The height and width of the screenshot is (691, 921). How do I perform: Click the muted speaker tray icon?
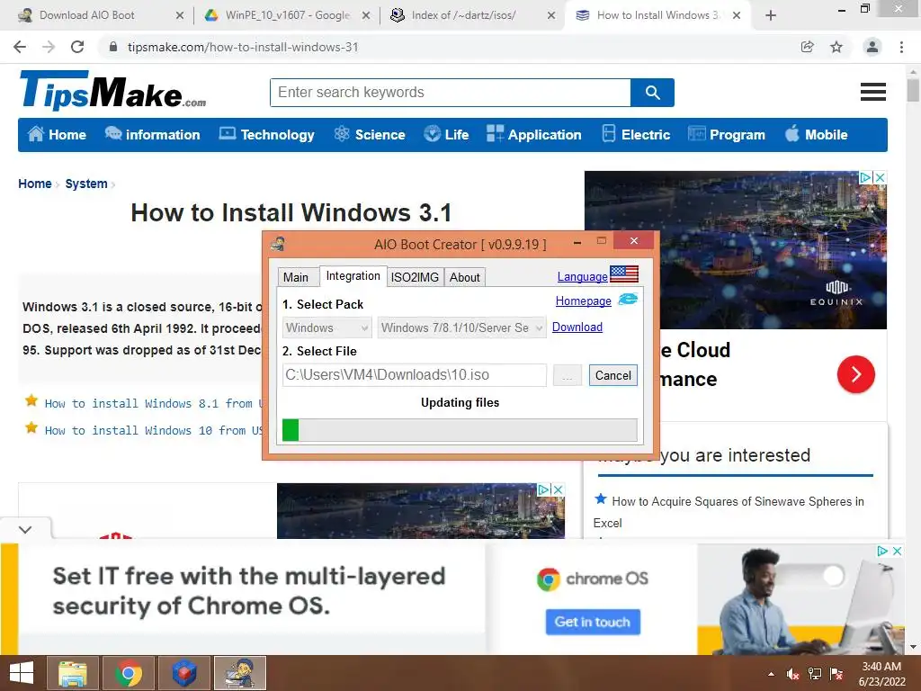tap(792, 674)
